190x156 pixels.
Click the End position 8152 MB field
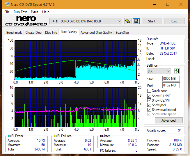pyautogui.click(x=171, y=85)
